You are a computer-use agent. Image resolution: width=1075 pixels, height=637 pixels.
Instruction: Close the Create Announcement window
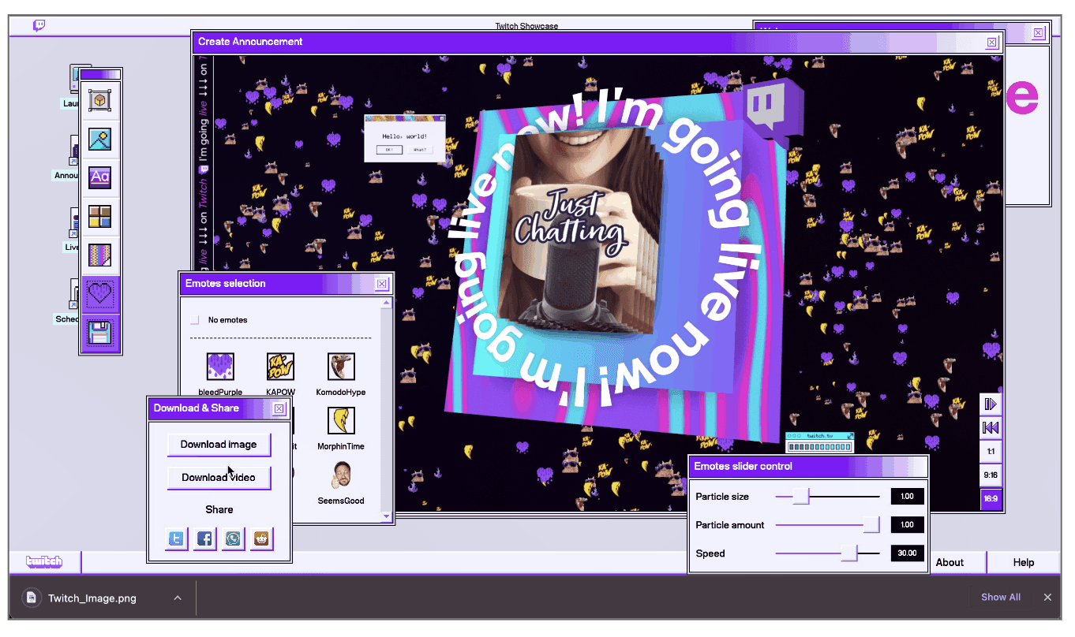pos(992,43)
